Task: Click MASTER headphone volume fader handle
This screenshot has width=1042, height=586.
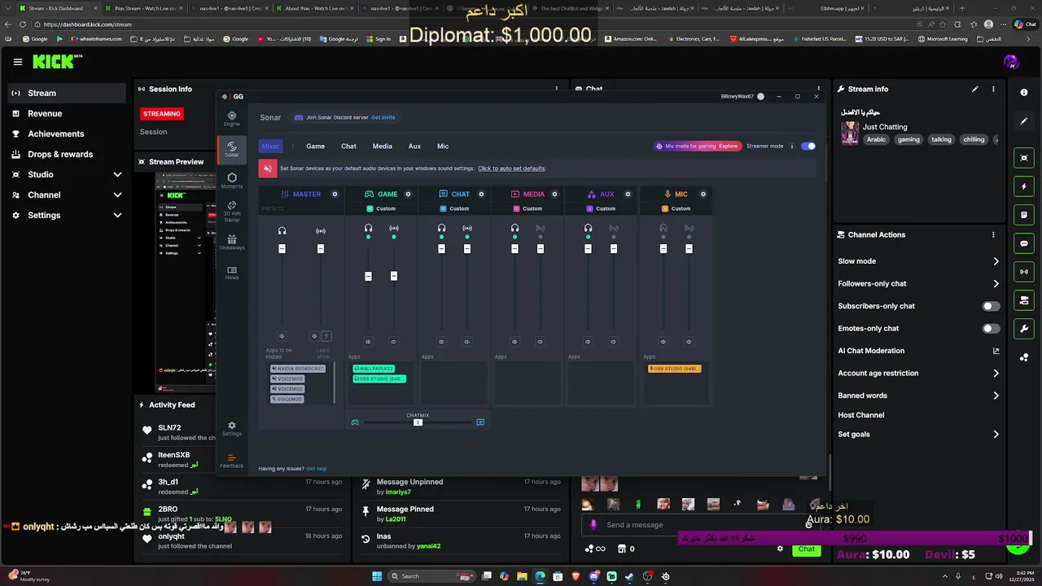Action: [282, 248]
